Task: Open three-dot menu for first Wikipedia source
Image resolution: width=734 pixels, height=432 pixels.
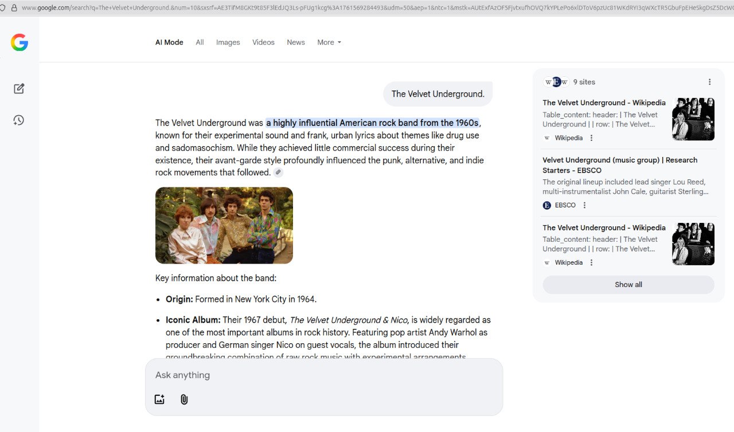Action: (591, 138)
